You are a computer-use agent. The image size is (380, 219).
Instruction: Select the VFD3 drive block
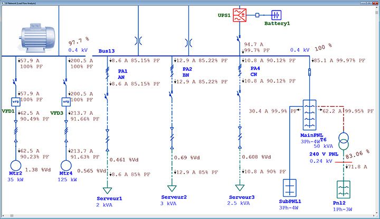66,101
